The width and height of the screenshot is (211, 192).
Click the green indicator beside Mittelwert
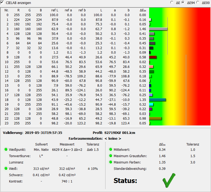pos(111,149)
